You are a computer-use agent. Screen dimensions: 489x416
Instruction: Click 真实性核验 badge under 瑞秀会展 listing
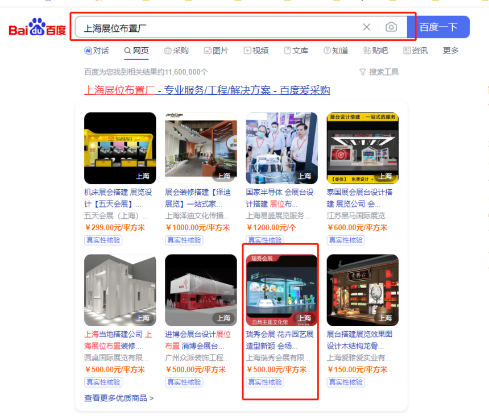tap(265, 382)
